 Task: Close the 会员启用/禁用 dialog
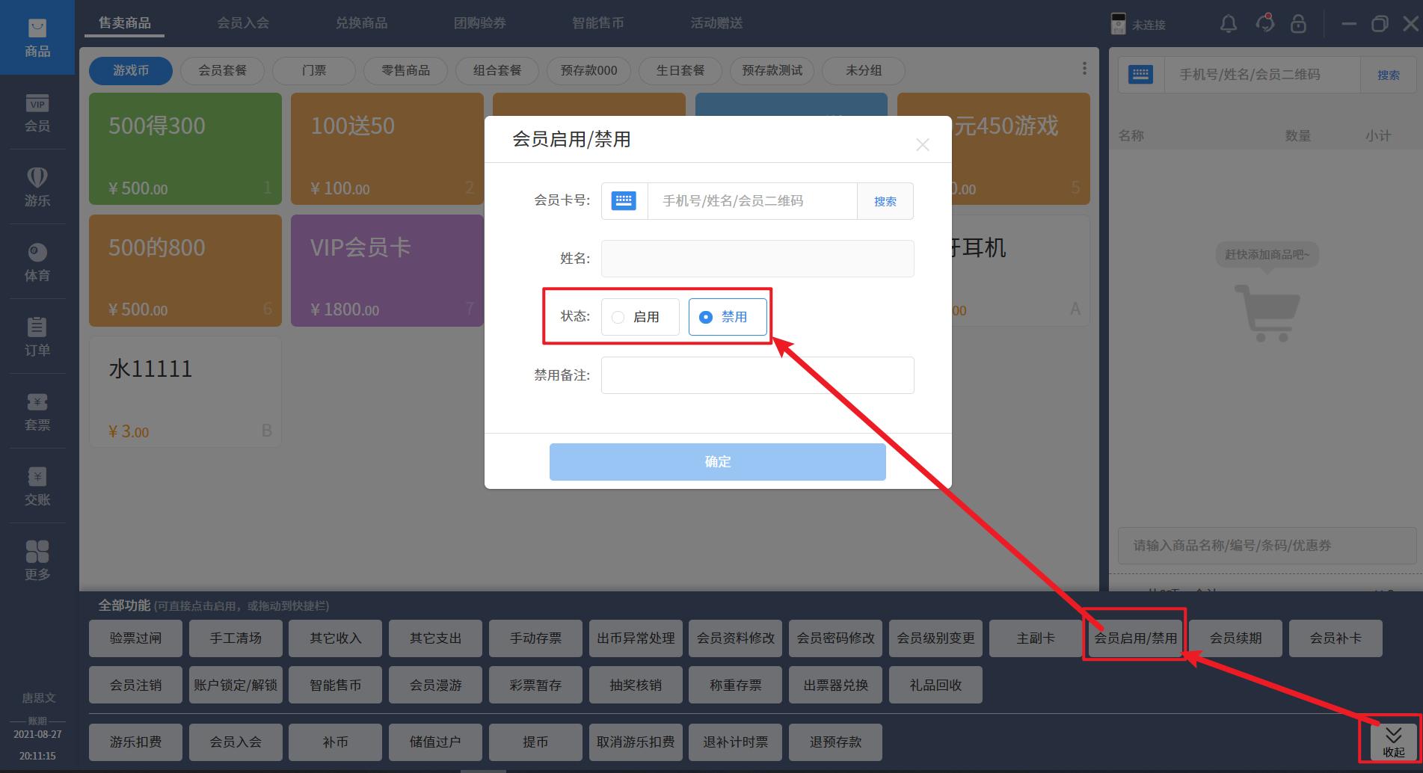pos(923,145)
